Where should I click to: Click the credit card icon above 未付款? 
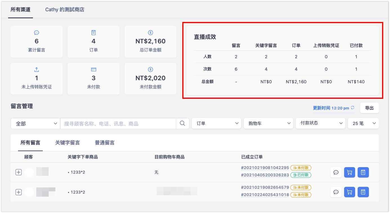(x=93, y=69)
